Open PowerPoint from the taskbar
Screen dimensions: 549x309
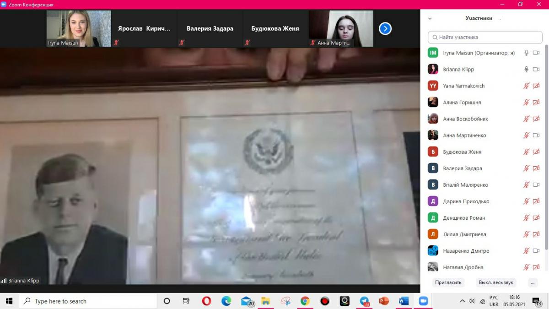tap(383, 301)
